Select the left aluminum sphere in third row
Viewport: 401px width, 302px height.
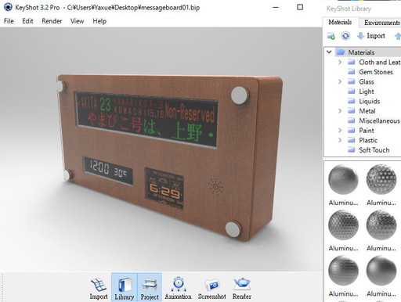(343, 271)
